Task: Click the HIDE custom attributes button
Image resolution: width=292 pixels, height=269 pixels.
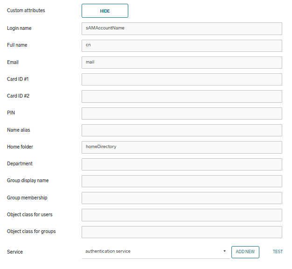Action: click(104, 11)
